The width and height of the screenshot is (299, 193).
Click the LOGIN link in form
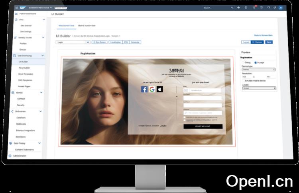[x=163, y=126]
